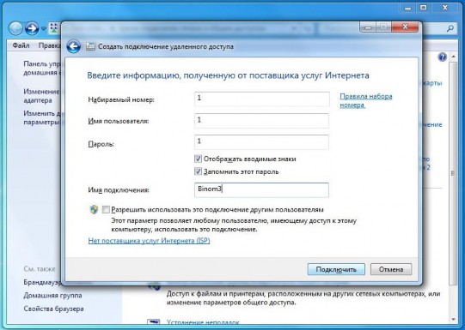The image size is (465, 330).
Task: Click the search magnifier in background window
Action: pos(450,28)
